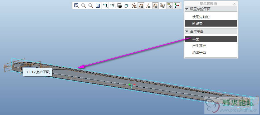Click the Refit view icon

76,6
